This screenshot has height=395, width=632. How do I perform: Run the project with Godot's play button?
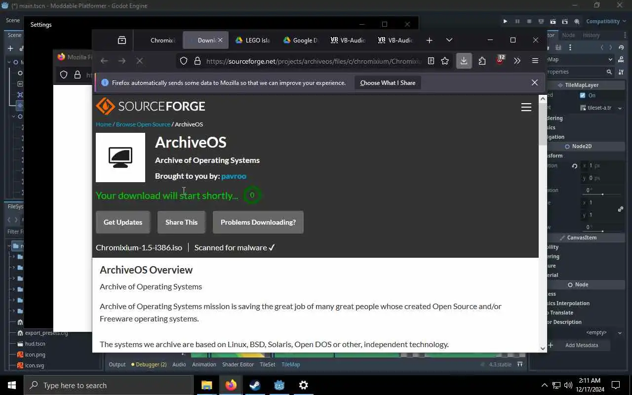click(505, 21)
